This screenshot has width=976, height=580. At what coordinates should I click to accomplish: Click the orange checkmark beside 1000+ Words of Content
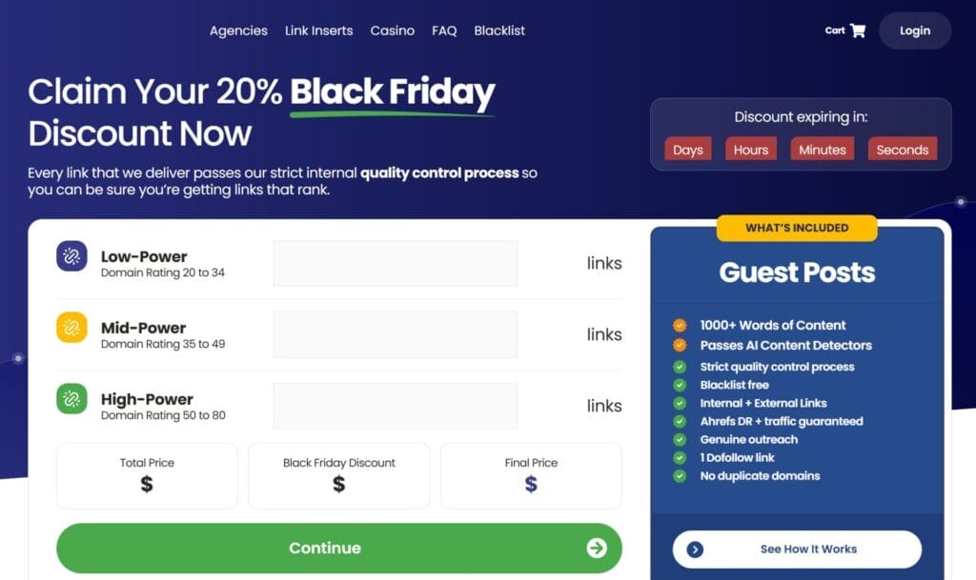pos(680,325)
